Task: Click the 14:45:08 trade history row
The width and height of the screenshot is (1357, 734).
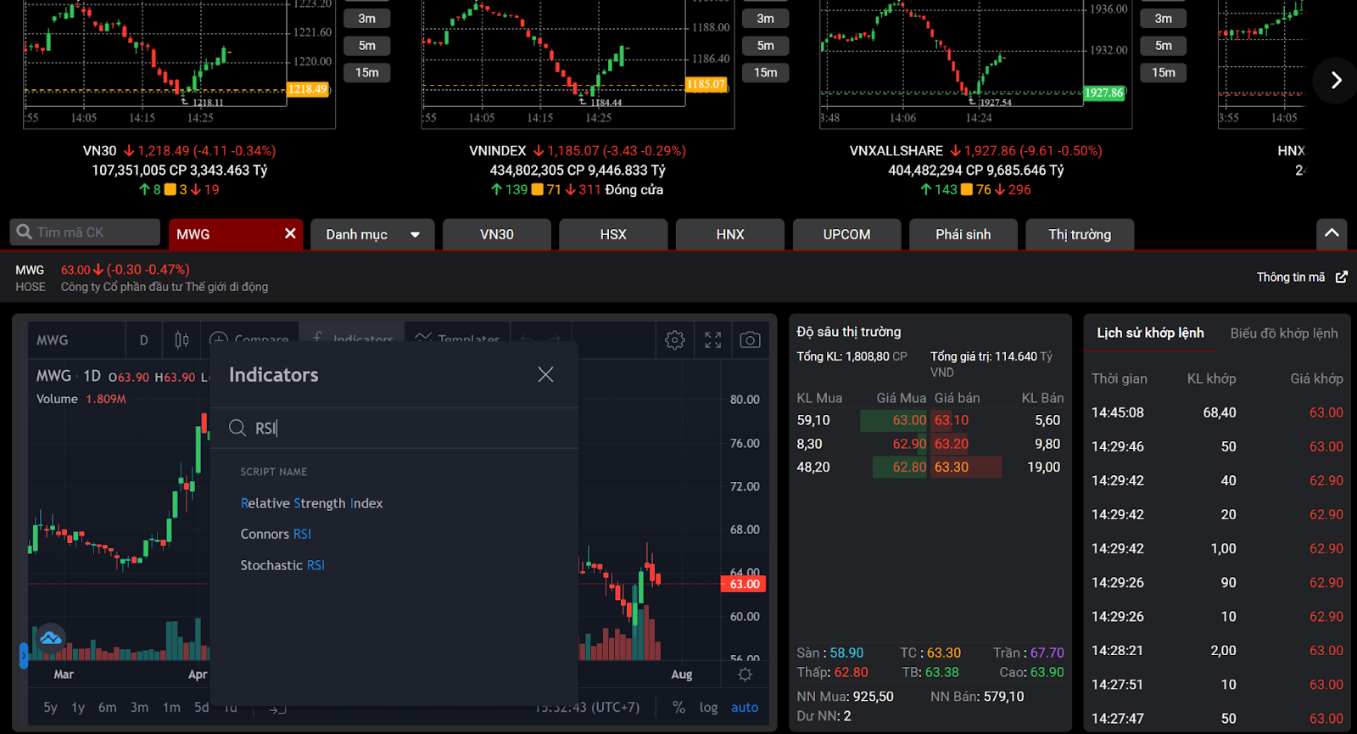Action: point(1217,412)
